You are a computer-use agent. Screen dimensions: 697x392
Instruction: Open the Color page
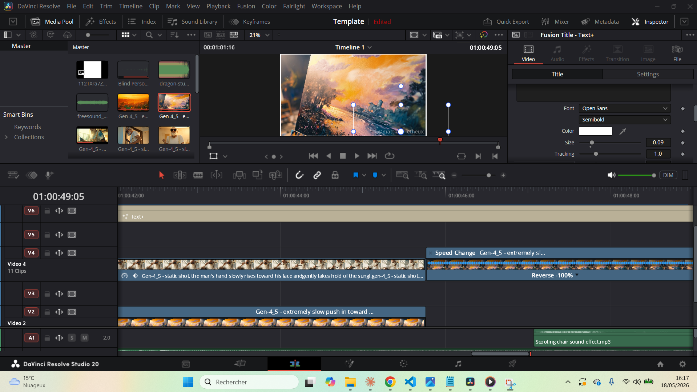[403, 364]
